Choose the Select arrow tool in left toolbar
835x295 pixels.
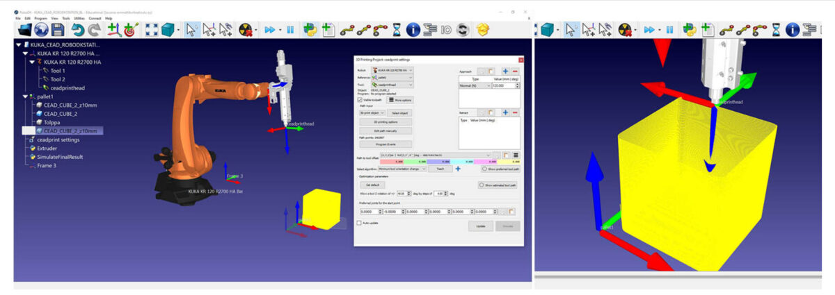pos(191,29)
